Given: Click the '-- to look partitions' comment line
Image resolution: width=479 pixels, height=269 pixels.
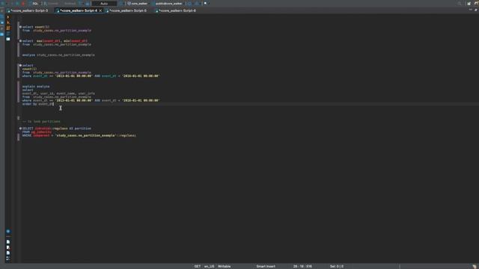Looking at the screenshot, I should click(x=41, y=121).
